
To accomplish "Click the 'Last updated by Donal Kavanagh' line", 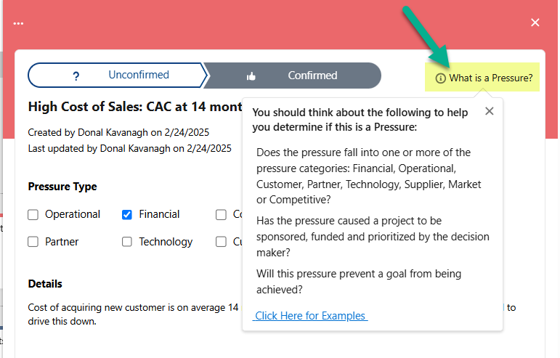I will click(129, 148).
